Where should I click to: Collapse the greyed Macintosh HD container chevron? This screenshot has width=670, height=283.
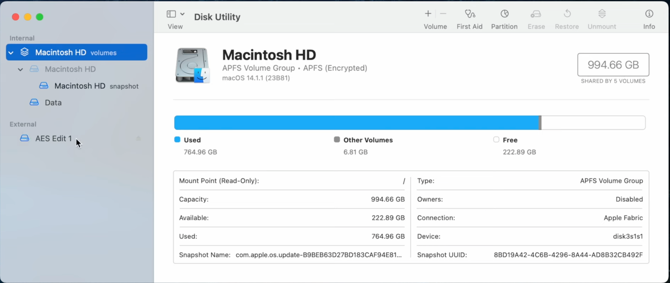(20, 69)
